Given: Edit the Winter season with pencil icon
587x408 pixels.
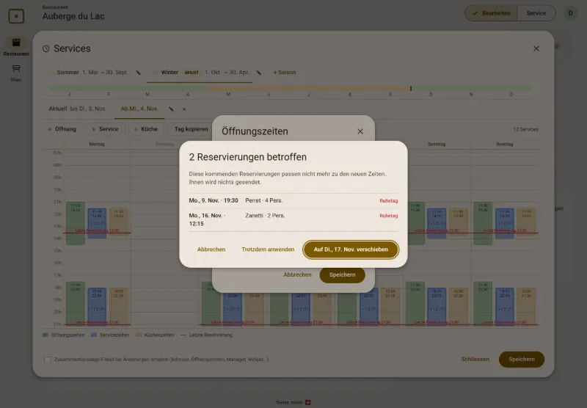Looking at the screenshot, I should pyautogui.click(x=259, y=73).
